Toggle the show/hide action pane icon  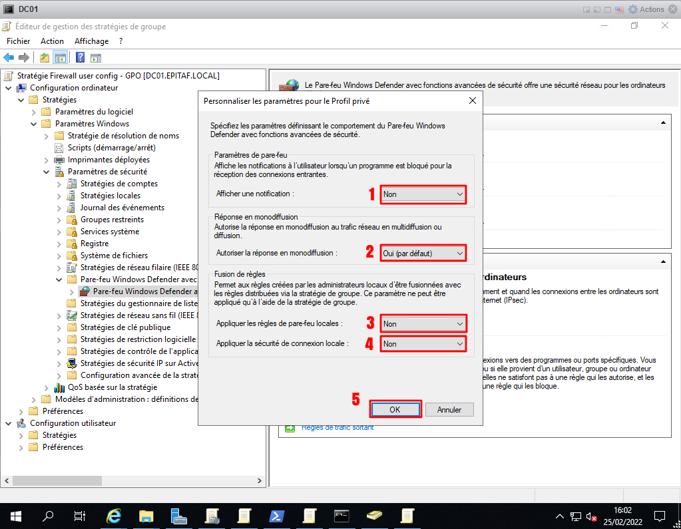(96, 57)
